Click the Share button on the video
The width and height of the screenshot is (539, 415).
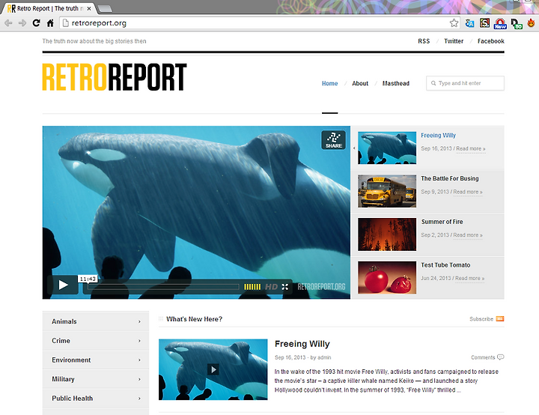coord(333,140)
